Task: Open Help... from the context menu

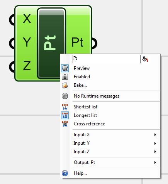Action: 80,173
